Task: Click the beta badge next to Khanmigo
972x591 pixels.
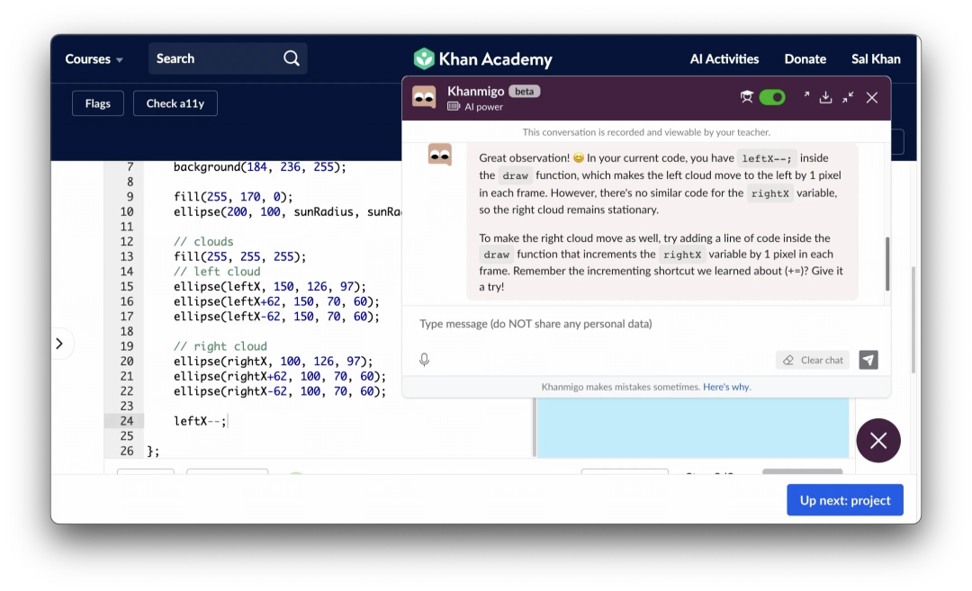Action: tap(525, 91)
